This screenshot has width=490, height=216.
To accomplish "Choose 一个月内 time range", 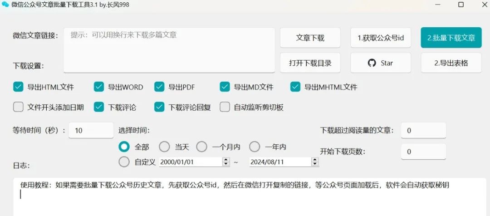I will (201, 146).
